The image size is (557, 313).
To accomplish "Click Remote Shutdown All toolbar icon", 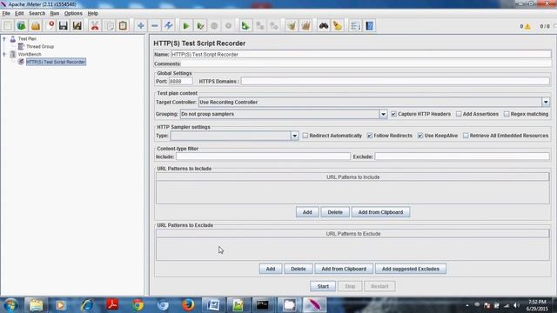I will click(x=274, y=25).
